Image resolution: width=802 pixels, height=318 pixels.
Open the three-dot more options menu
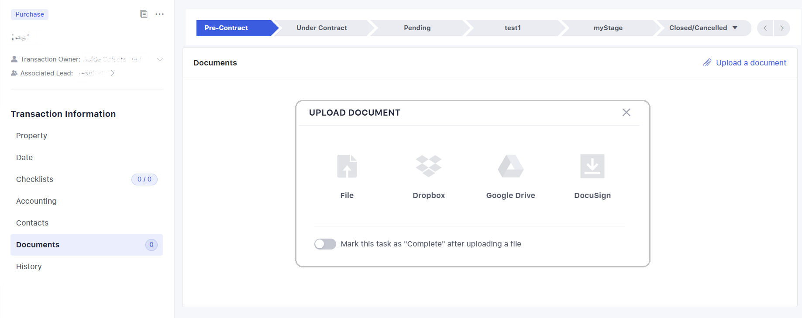[160, 14]
